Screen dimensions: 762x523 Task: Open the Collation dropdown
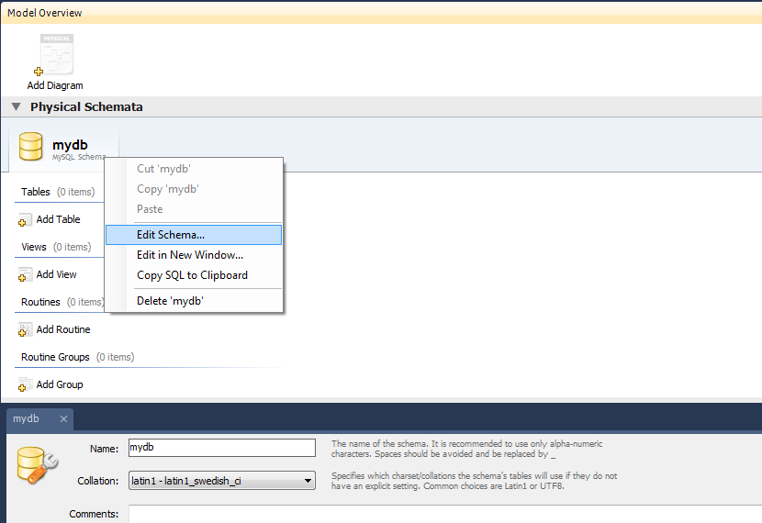pyautogui.click(x=221, y=481)
